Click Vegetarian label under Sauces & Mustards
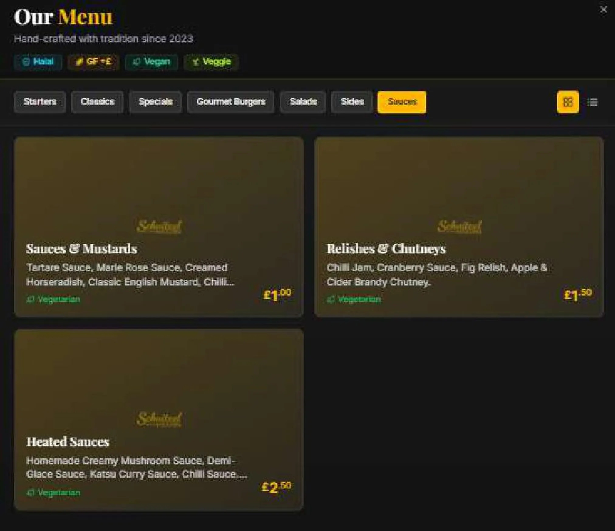The image size is (615, 531). pyautogui.click(x=53, y=299)
